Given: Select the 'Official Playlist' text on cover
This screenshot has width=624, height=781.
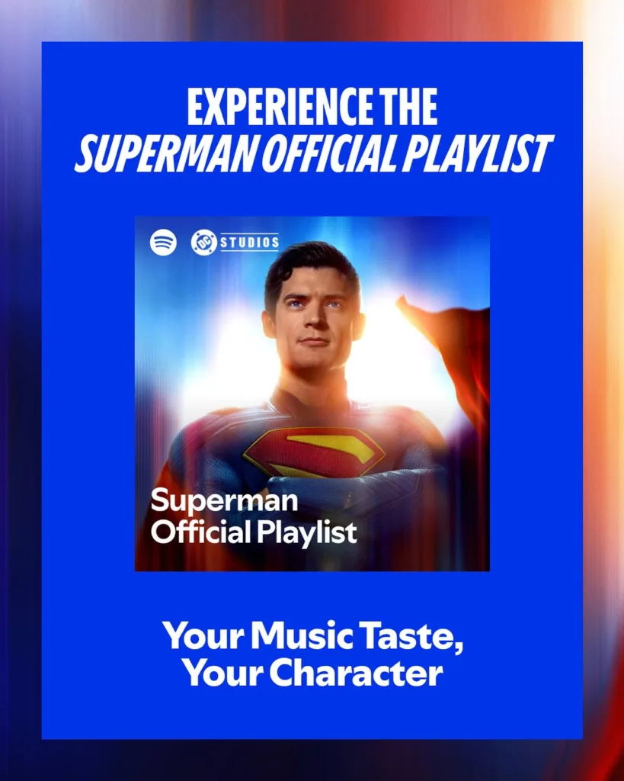Looking at the screenshot, I should (254, 533).
